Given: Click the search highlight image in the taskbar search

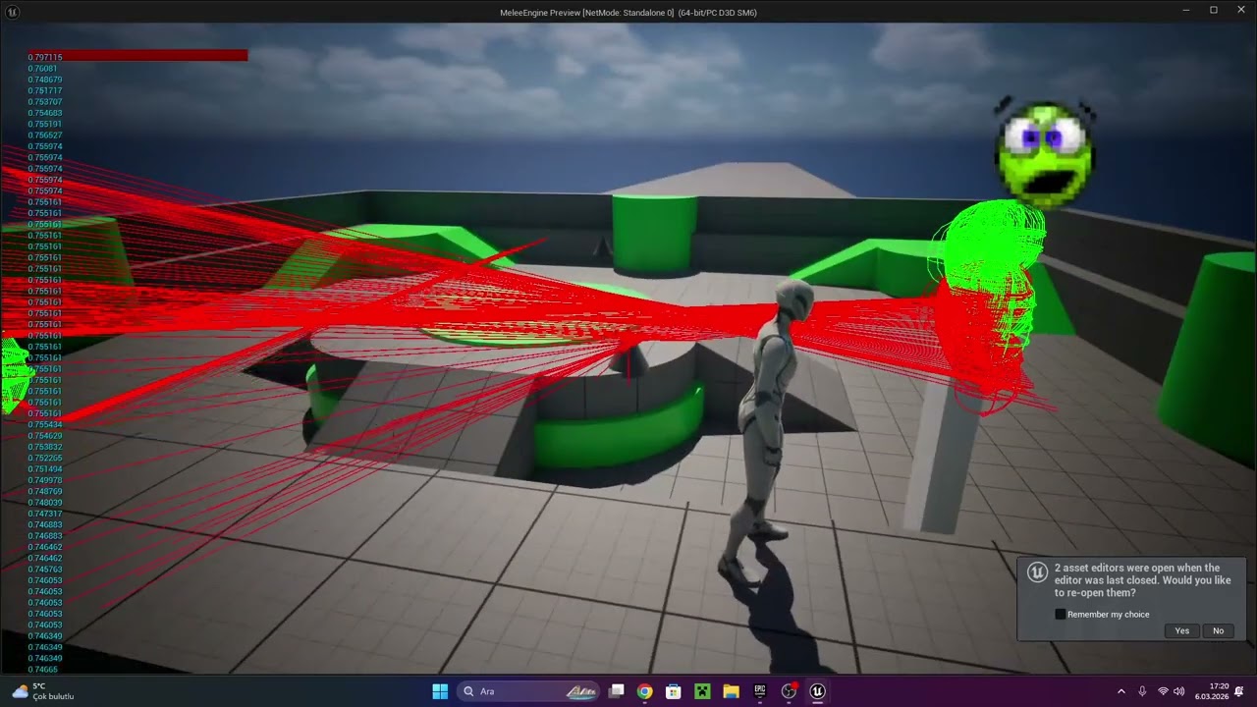Looking at the screenshot, I should point(582,691).
